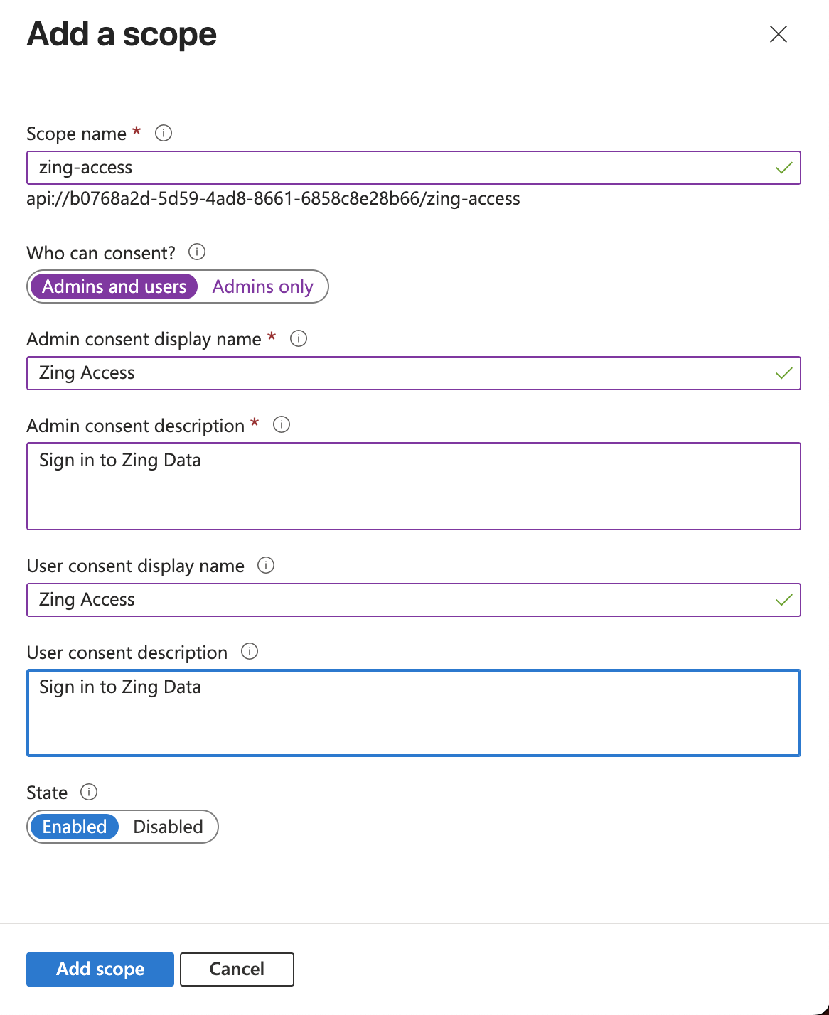Click User consent description info icon

pos(250,651)
